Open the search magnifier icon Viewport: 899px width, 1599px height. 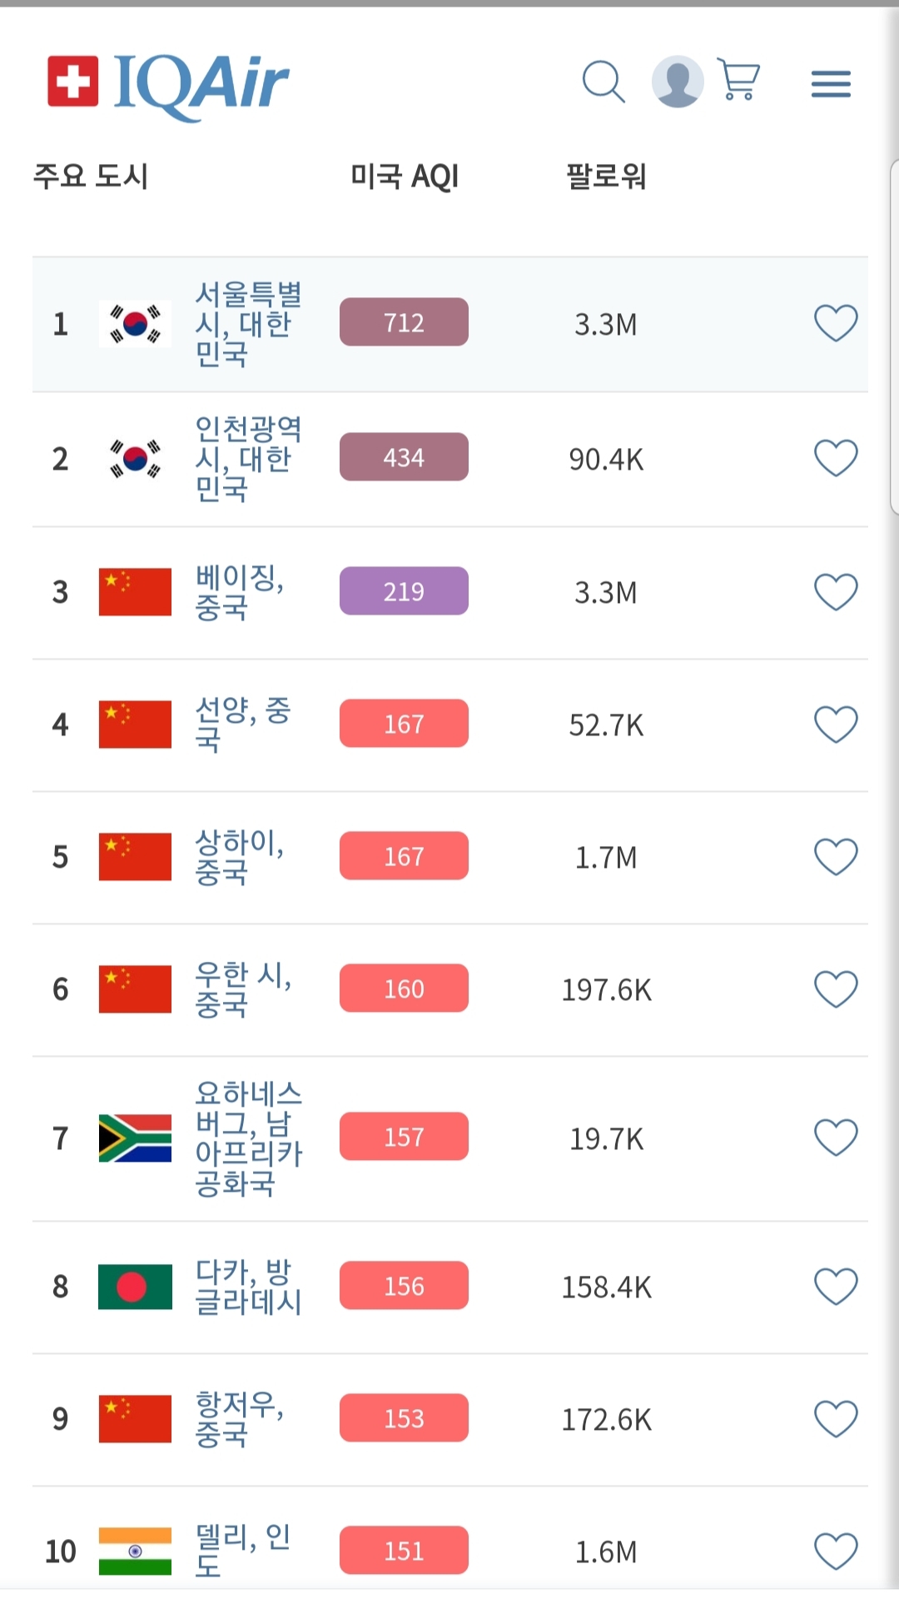603,82
